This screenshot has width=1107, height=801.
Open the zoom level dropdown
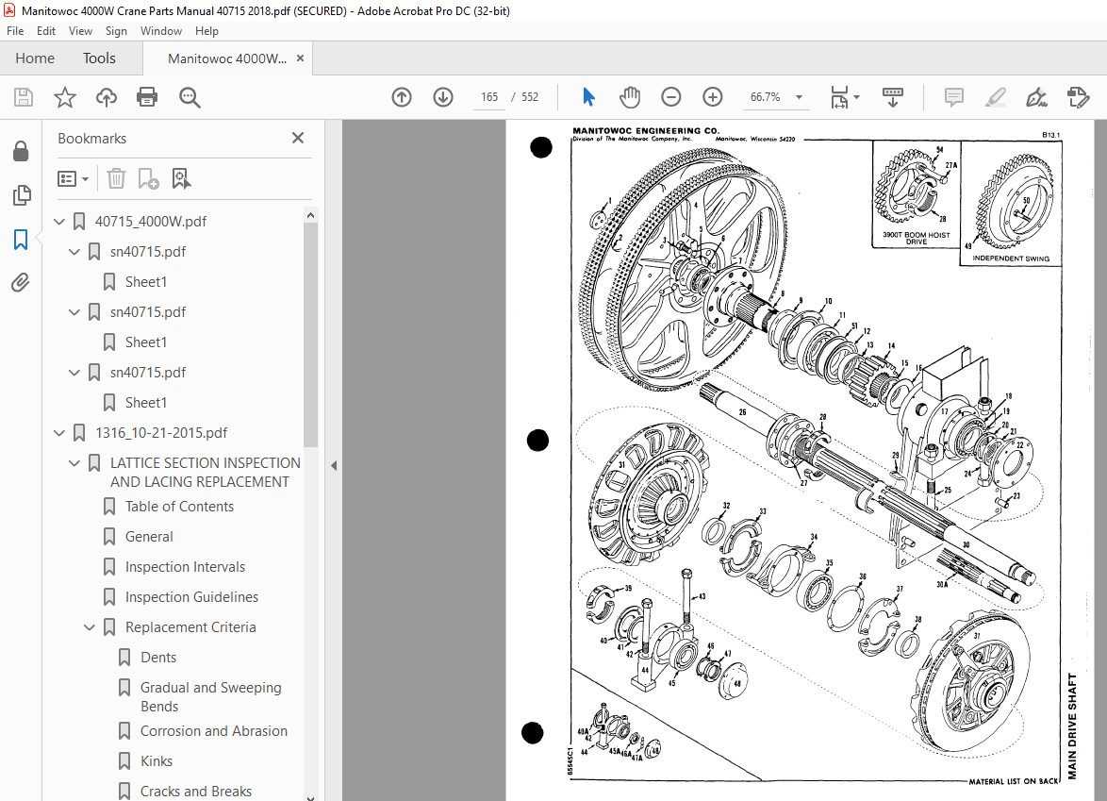(x=800, y=97)
